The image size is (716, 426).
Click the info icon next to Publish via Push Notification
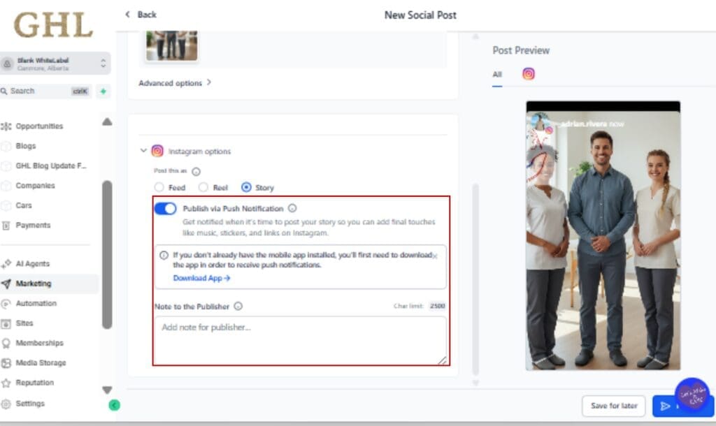coord(292,208)
